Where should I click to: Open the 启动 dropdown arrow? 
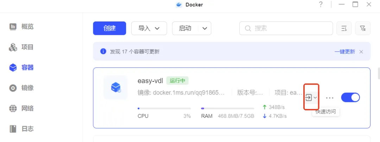(x=205, y=28)
